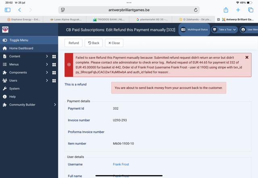Click the Back button
Viewport: 258px width, 178px height.
coord(94,43)
